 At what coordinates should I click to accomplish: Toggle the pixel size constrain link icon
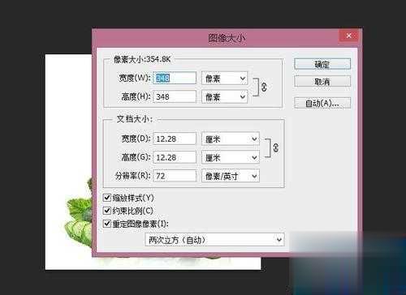click(264, 87)
